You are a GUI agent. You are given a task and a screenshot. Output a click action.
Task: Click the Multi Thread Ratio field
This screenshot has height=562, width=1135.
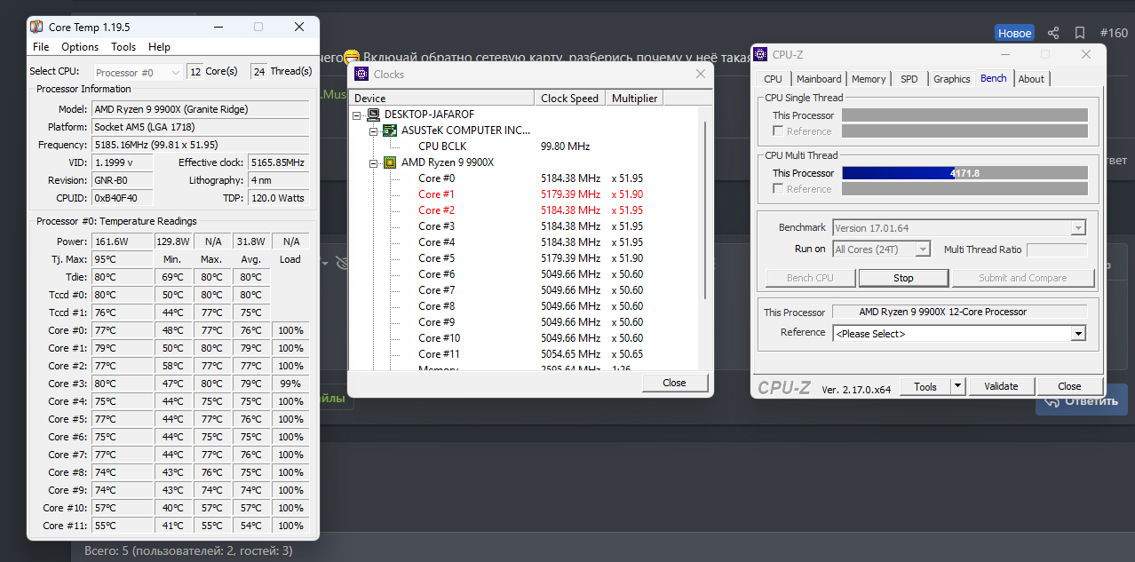pyautogui.click(x=1057, y=250)
